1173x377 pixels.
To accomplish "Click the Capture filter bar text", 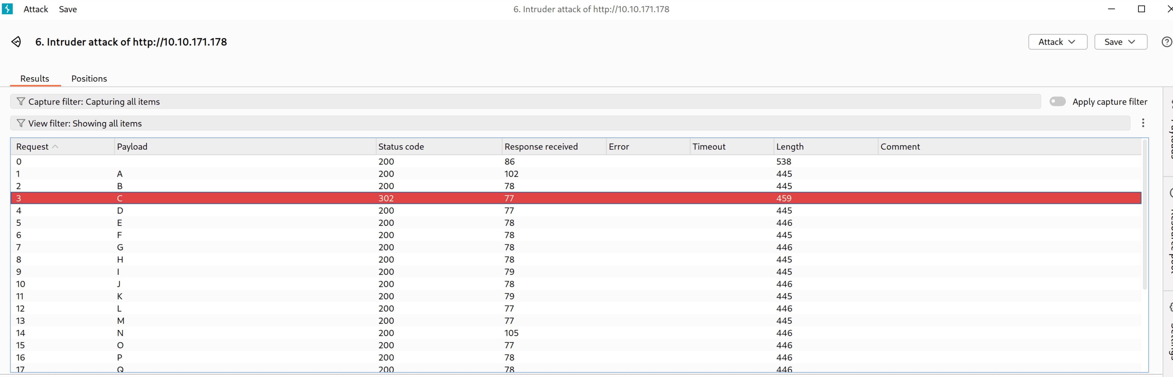I will [94, 102].
